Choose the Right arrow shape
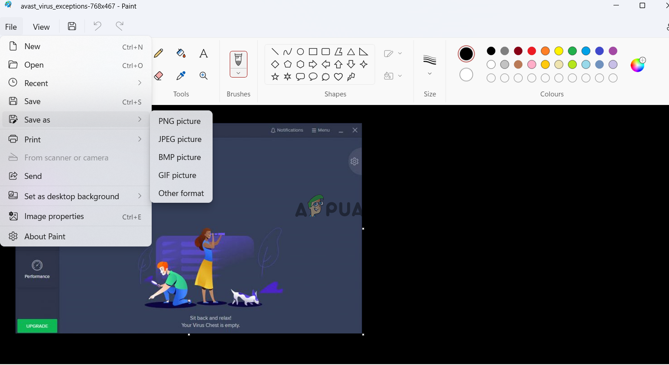The width and height of the screenshot is (669, 365). click(x=313, y=64)
